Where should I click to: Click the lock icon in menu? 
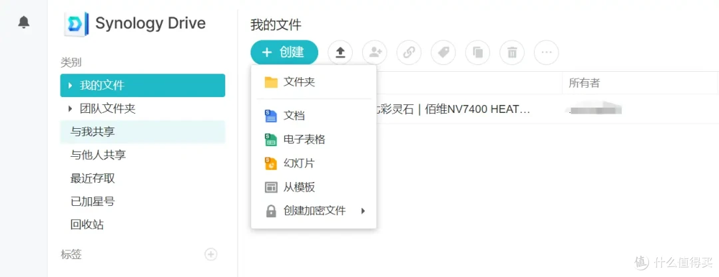271,211
